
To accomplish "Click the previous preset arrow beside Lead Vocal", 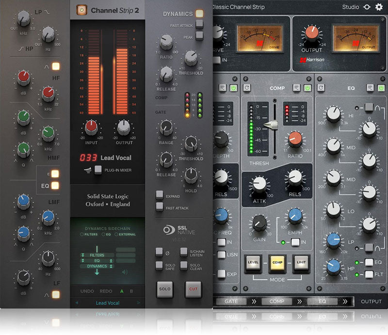I will (77, 303).
